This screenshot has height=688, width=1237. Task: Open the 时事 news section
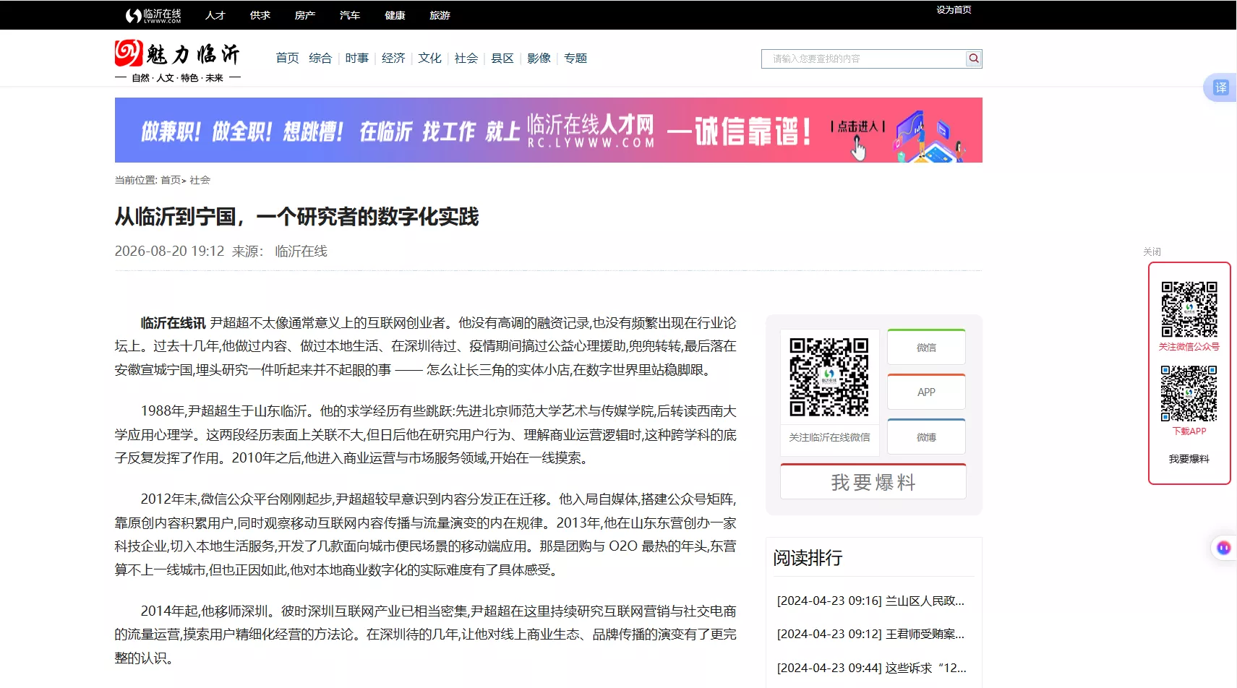tap(357, 58)
